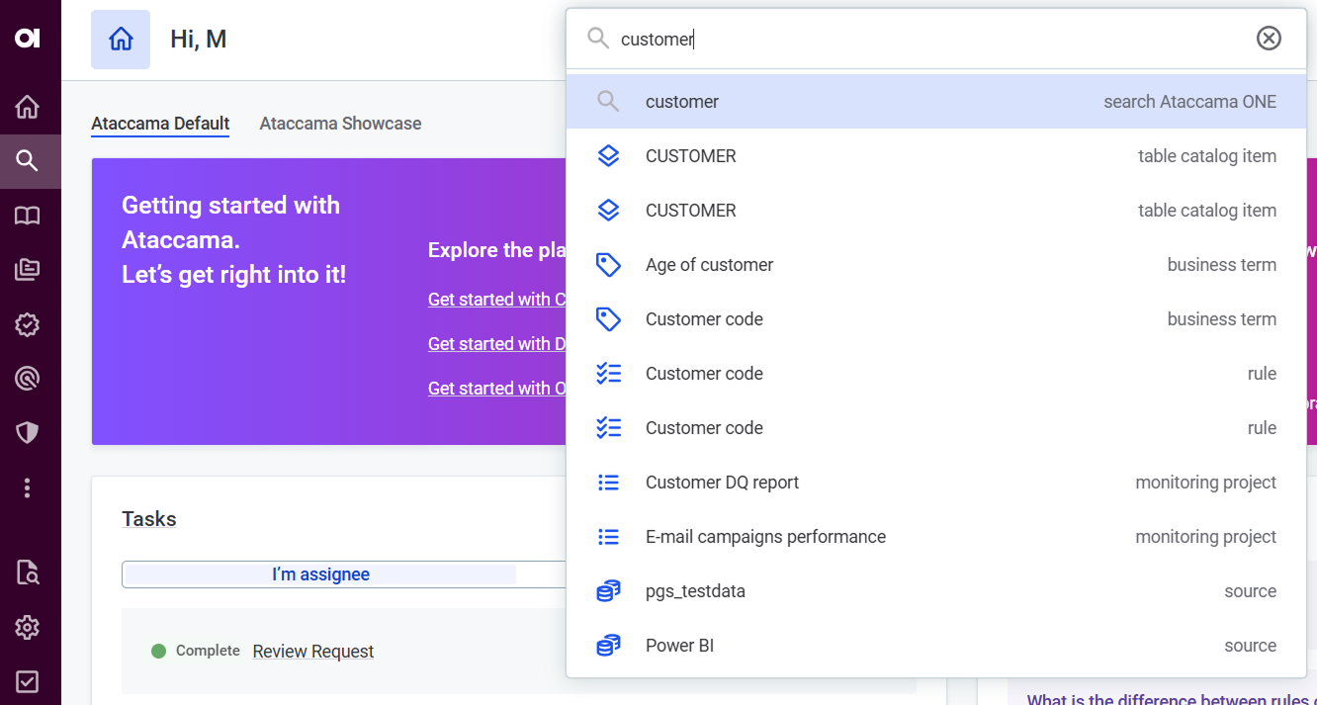Click the Ataccama logo in sidebar
The image size is (1317, 705).
tap(28, 38)
